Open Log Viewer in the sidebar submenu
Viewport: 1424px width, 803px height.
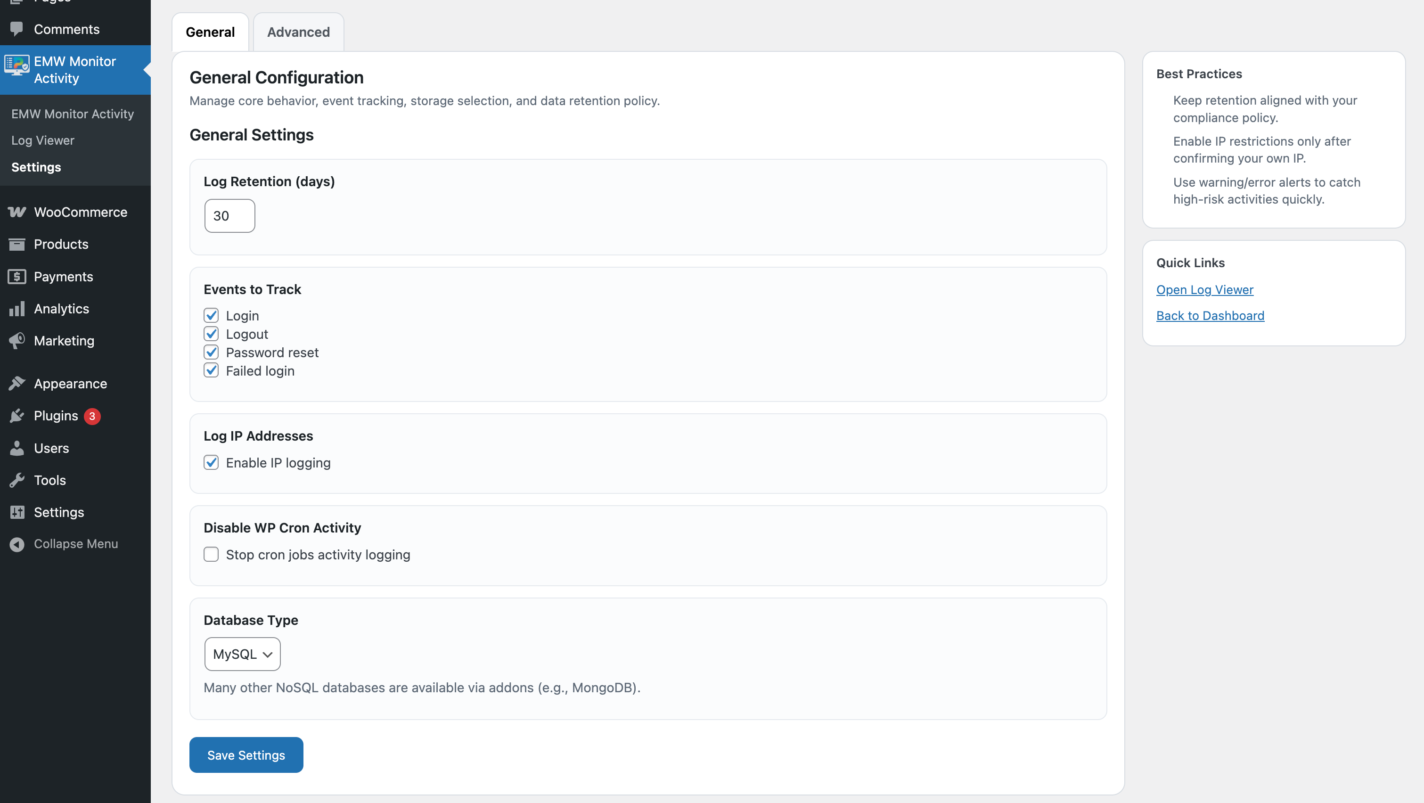tap(42, 140)
